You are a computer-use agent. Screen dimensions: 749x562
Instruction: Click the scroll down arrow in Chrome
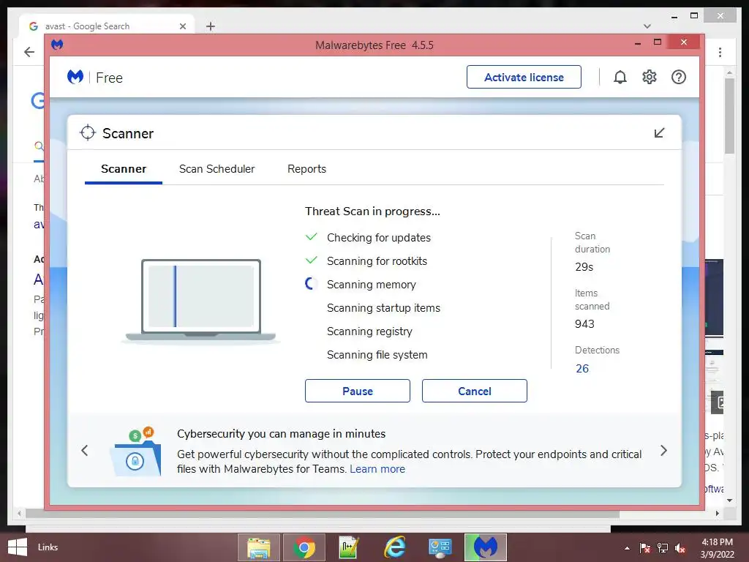pyautogui.click(x=729, y=501)
